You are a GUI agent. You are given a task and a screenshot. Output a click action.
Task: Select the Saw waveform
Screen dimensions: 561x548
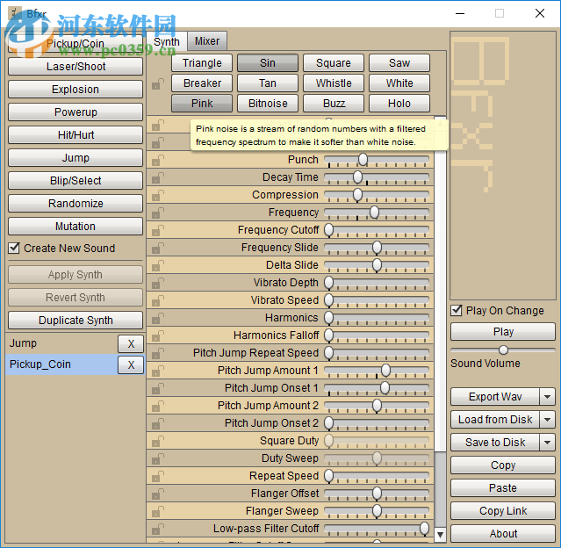click(399, 63)
